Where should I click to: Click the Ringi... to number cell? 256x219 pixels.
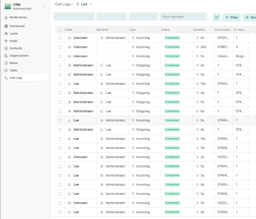tap(240, 56)
